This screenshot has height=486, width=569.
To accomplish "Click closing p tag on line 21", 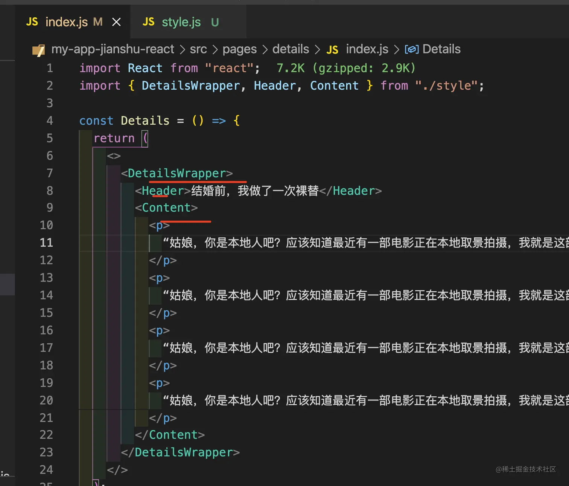I will [163, 418].
